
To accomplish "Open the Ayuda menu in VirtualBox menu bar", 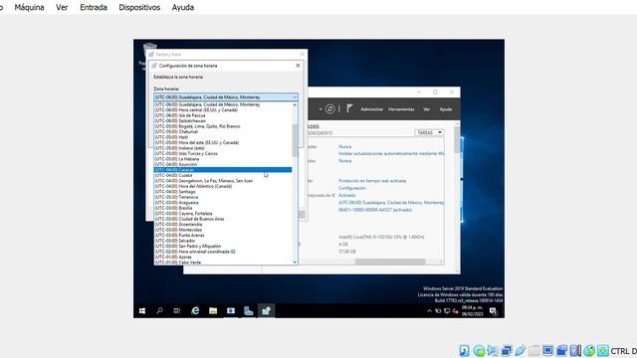I will pyautogui.click(x=183, y=7).
